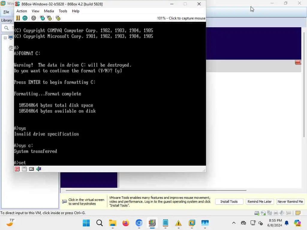Screen dimensions: 307x230
Task: Open the weather widget showing 73°
Action: click(10, 223)
